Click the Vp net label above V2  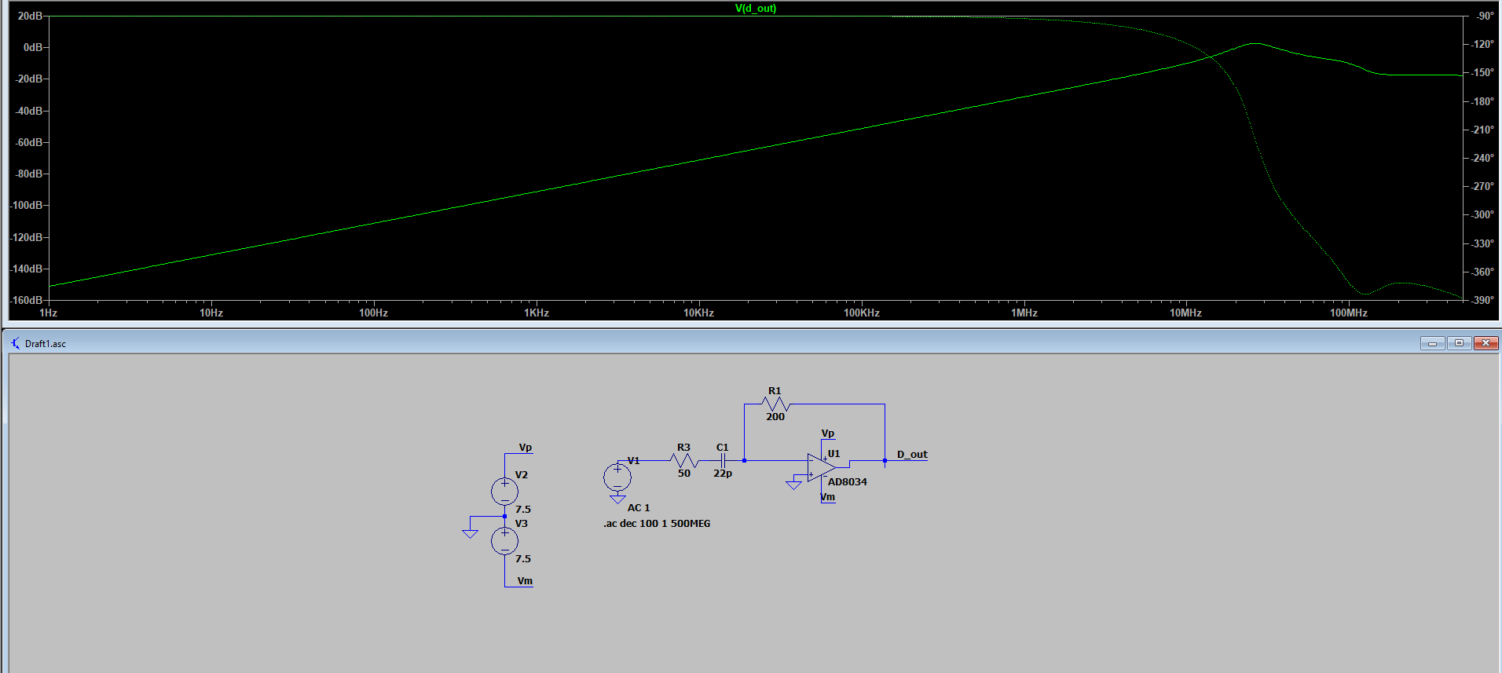(526, 448)
